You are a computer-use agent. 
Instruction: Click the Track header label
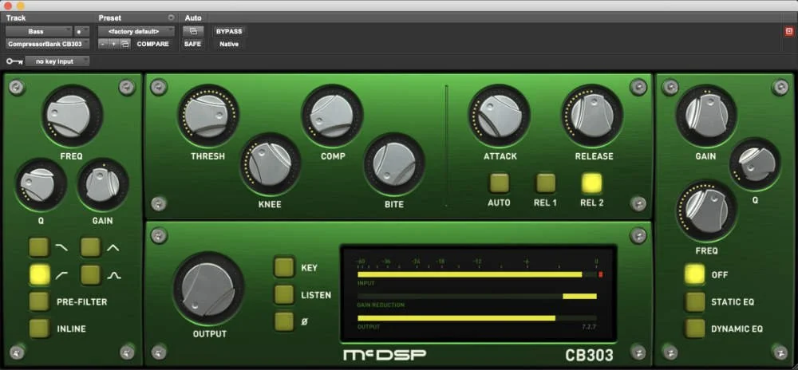coord(16,18)
